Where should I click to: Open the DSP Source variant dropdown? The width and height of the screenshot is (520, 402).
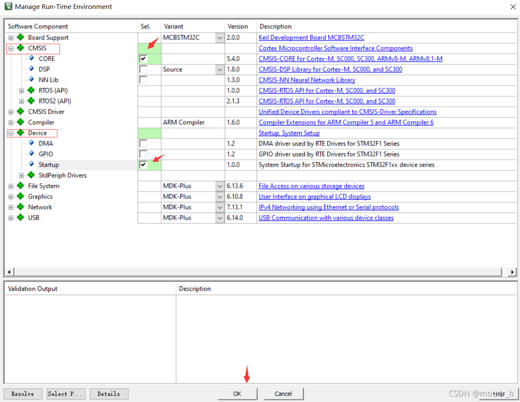220,70
